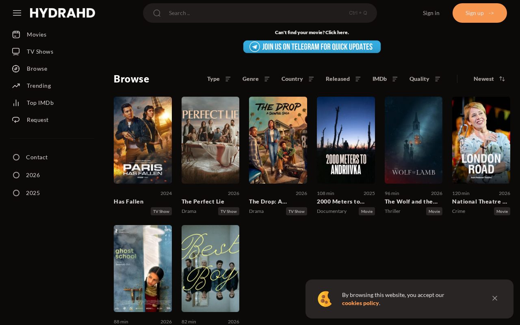Dismiss the cookie notice

pyautogui.click(x=495, y=298)
